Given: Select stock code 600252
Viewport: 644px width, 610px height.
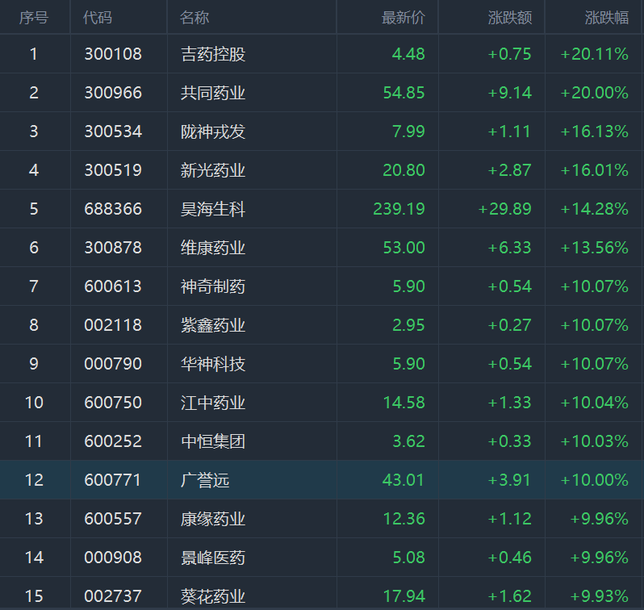Looking at the screenshot, I should coord(113,441).
